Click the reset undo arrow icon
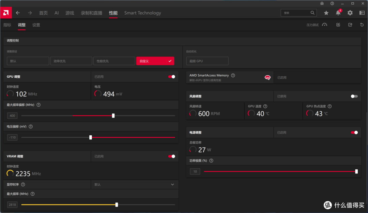 click(362, 25)
